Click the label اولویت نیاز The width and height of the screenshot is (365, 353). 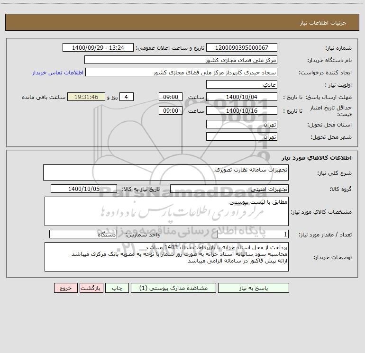[338, 85]
